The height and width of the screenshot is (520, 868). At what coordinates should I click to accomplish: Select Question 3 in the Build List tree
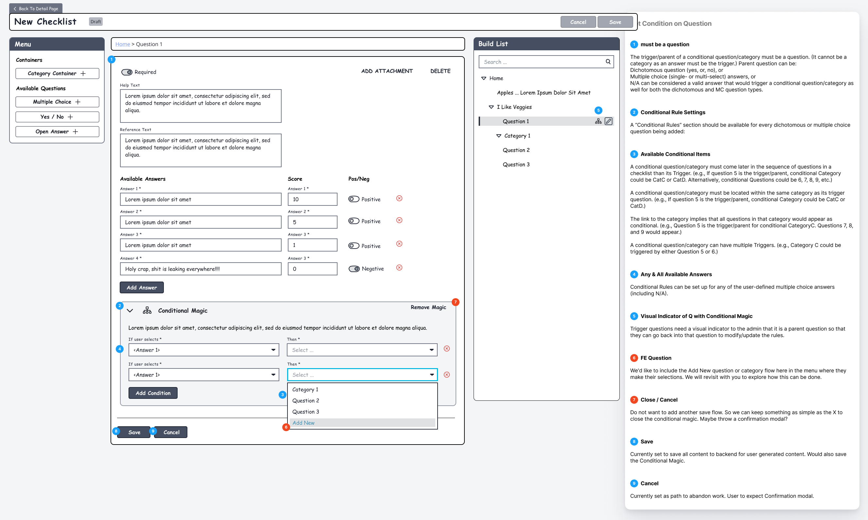point(516,164)
